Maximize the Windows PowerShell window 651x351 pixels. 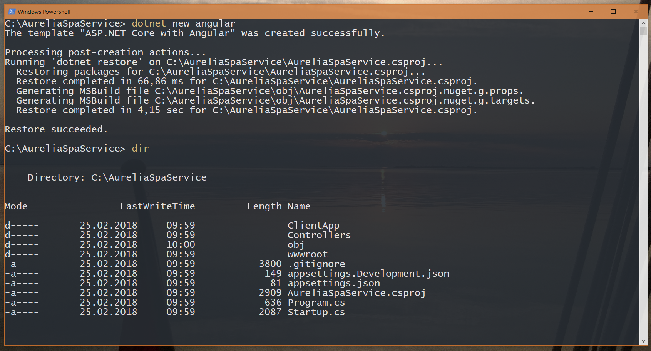[x=613, y=12]
